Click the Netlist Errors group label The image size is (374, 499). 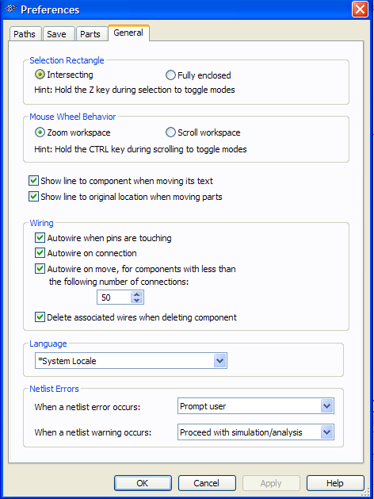click(54, 389)
